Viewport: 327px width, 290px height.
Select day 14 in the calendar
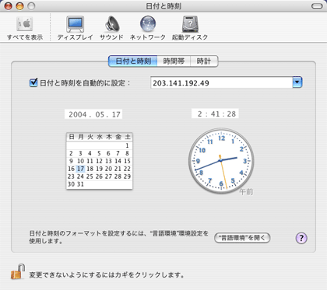point(118,161)
